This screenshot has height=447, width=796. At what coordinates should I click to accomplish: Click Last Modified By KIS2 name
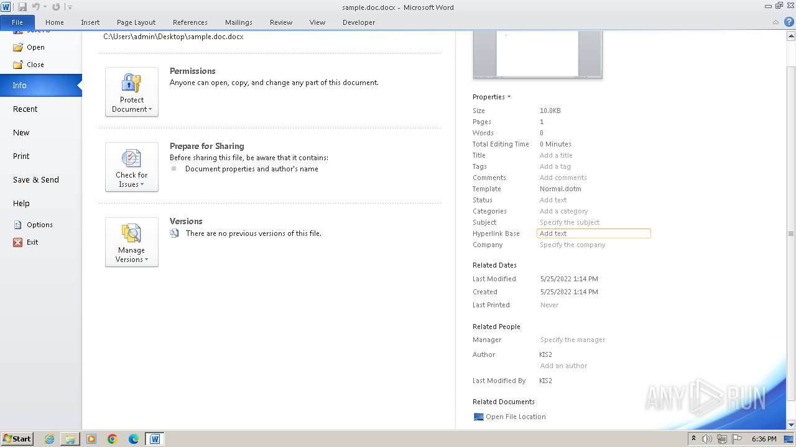pos(545,381)
